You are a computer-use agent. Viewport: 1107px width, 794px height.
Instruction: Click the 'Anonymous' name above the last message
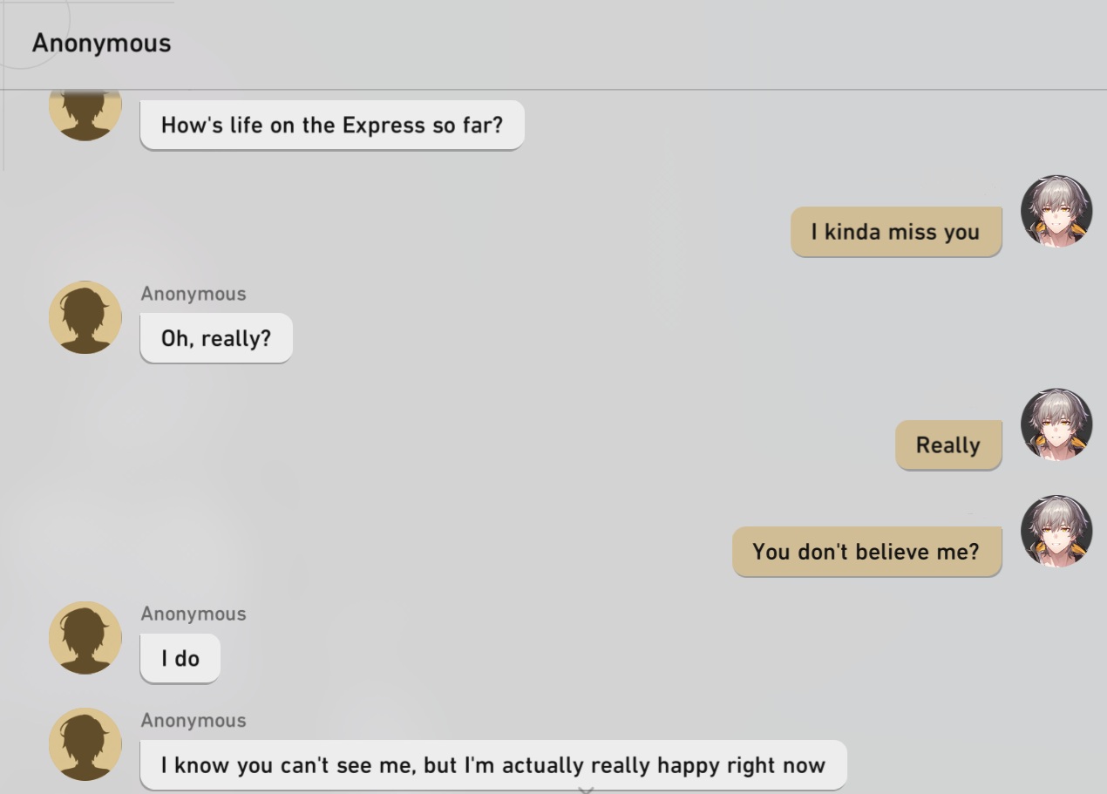[194, 721]
